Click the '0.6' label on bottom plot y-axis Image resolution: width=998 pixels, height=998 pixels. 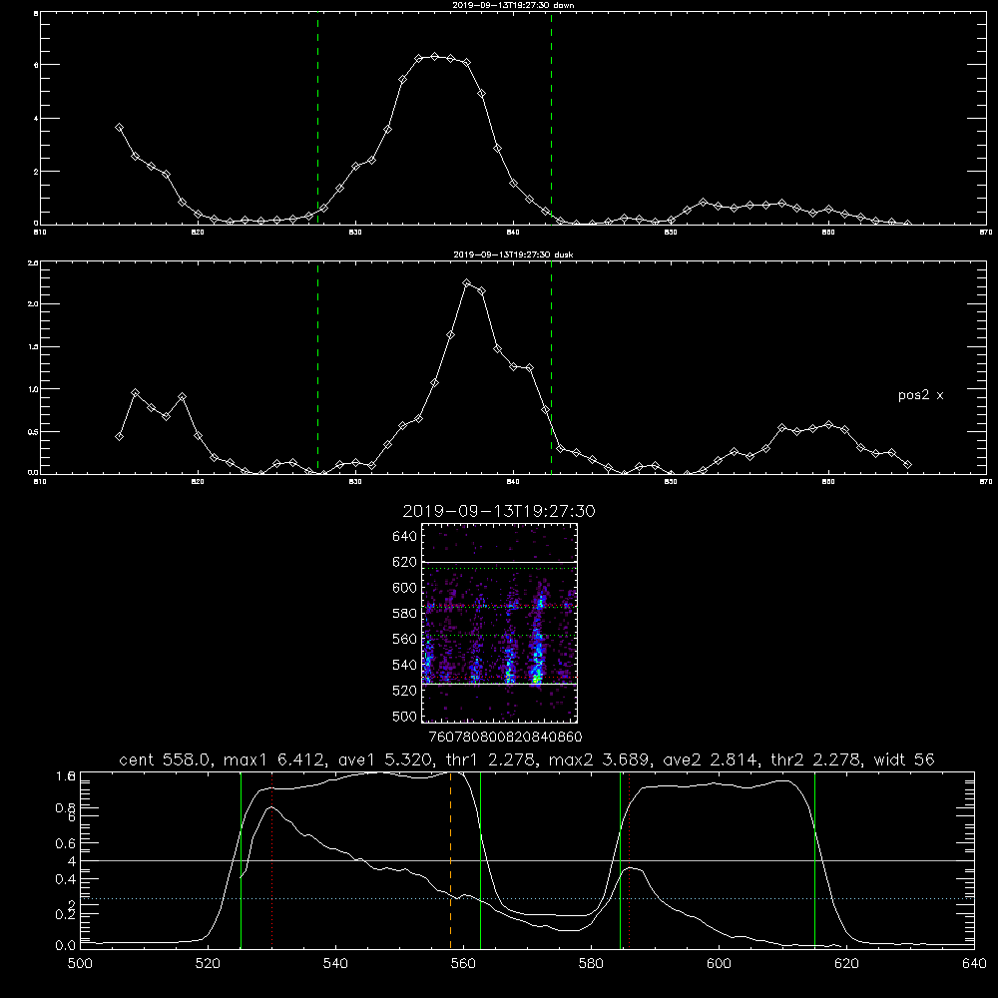click(66, 843)
